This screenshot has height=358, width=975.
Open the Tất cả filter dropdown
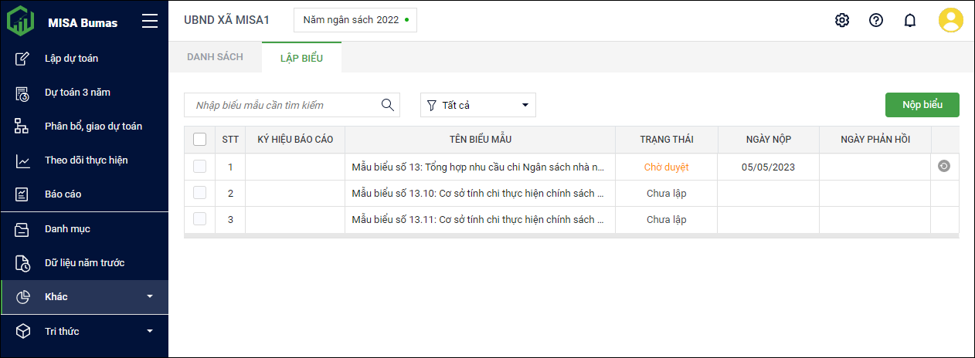pyautogui.click(x=478, y=105)
